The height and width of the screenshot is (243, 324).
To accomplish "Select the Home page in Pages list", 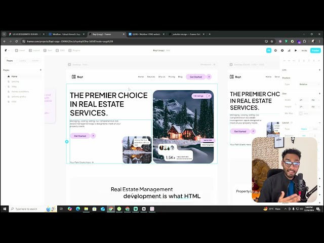I will (23, 76).
